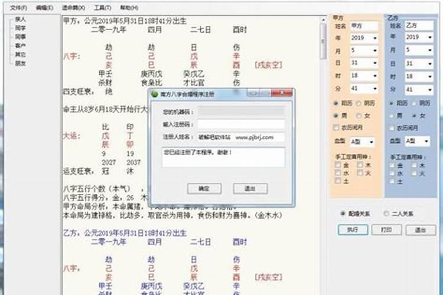Tick 农历闰月 checkbox in 乙方 panel
The width and height of the screenshot is (443, 295).
(x=391, y=128)
